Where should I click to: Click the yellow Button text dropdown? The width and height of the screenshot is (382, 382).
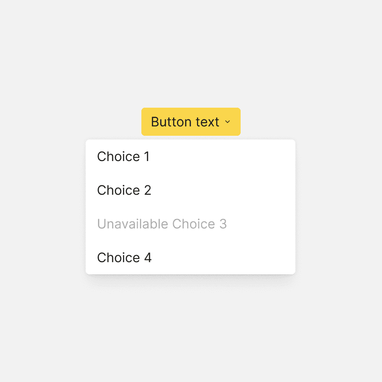coord(191,122)
